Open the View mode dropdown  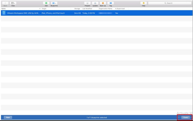coord(13,3)
